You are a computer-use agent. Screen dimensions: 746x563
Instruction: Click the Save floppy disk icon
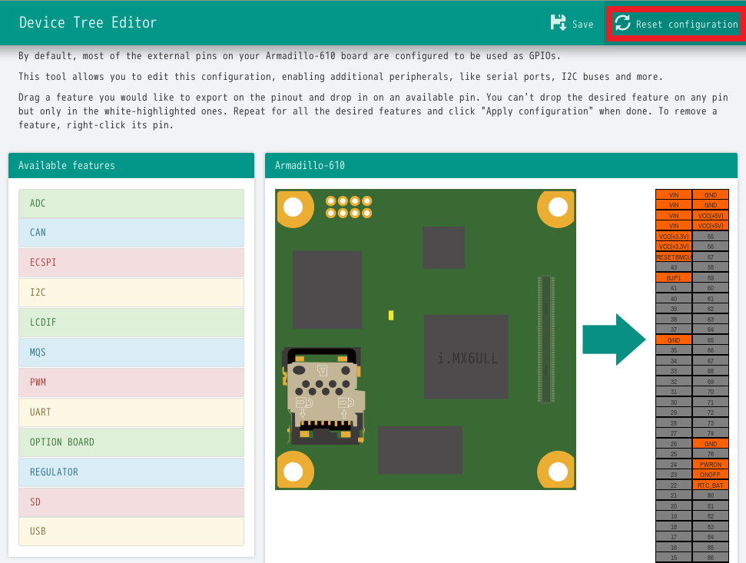click(559, 23)
